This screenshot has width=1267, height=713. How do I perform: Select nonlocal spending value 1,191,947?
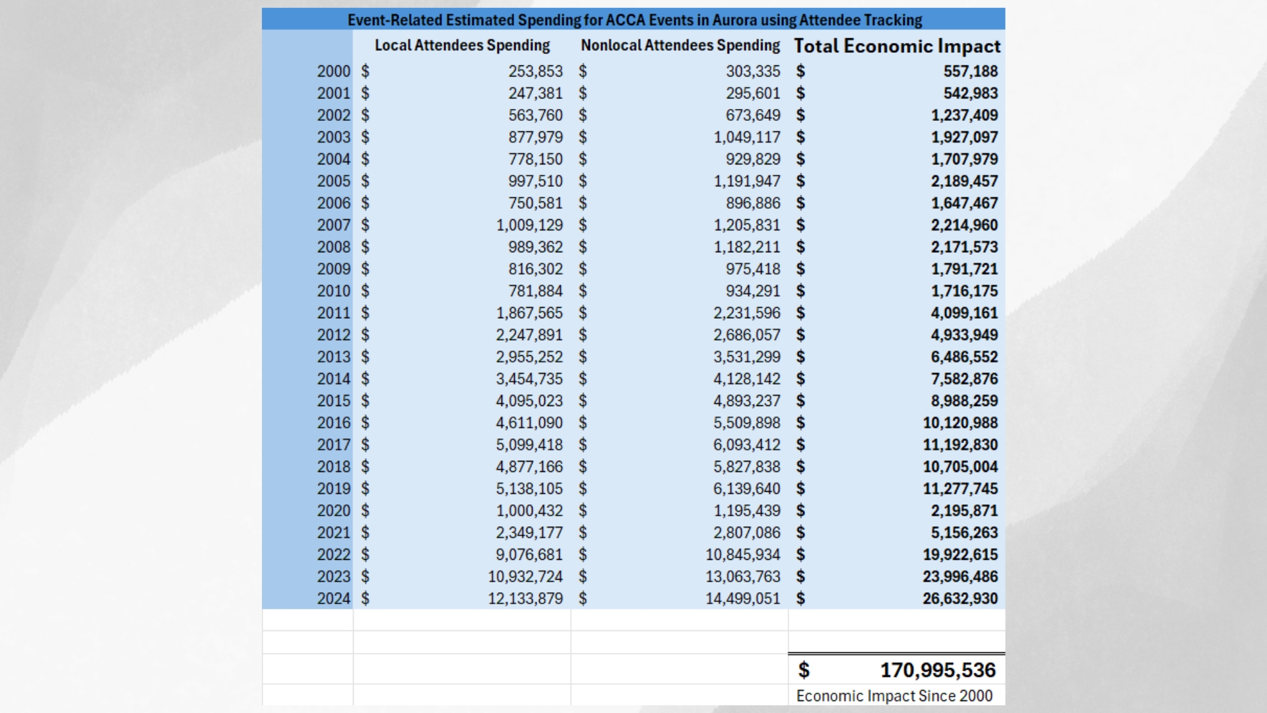tap(747, 181)
